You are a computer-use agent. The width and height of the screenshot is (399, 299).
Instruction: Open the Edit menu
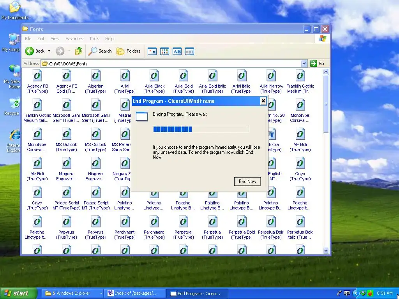41,39
